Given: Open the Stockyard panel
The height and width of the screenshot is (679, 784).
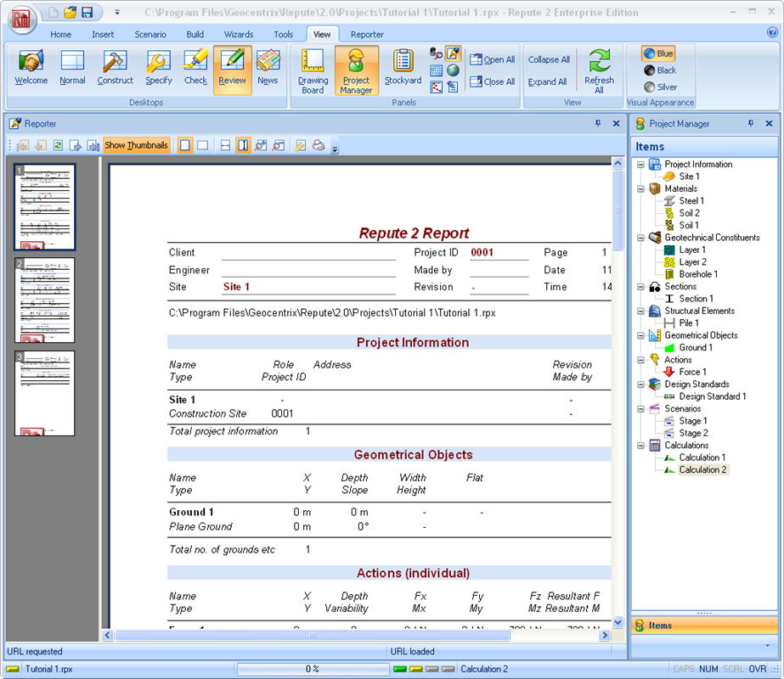Looking at the screenshot, I should pos(403,69).
